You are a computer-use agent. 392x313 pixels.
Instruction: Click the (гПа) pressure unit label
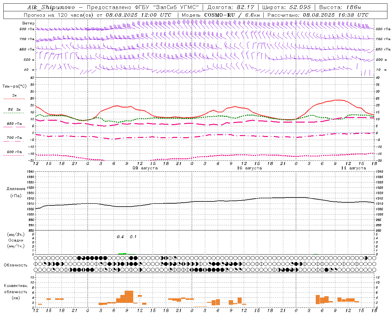pyautogui.click(x=16, y=196)
